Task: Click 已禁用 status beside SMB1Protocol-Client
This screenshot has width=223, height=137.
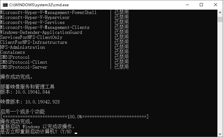Action: [x=121, y=62]
